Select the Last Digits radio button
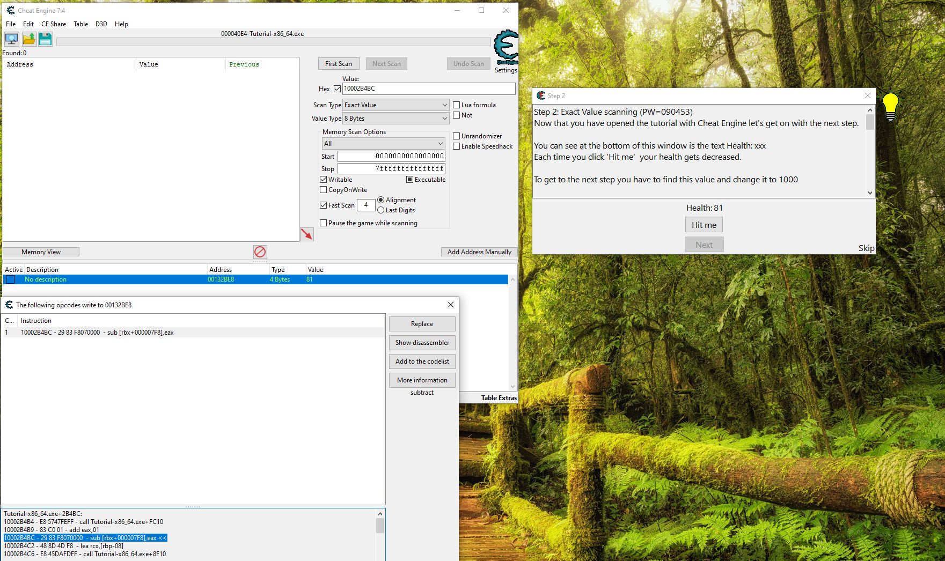This screenshot has width=945, height=561. (x=380, y=210)
